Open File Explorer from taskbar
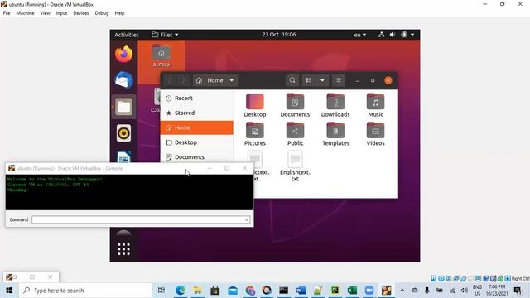Screen dimensions: 530x298 click(197, 291)
